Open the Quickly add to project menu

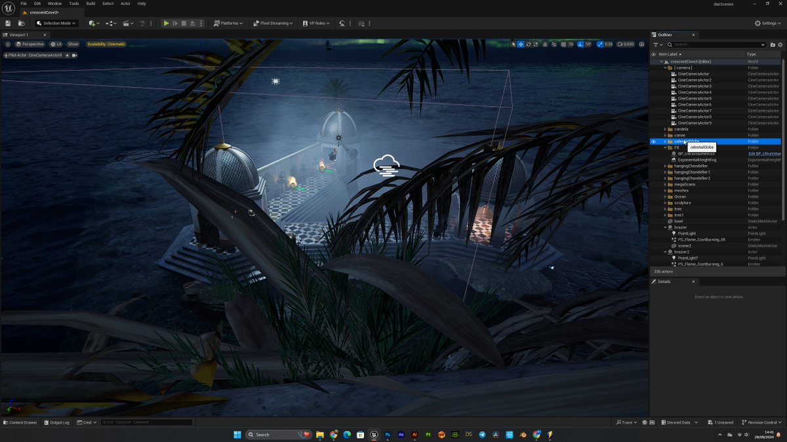pos(94,23)
